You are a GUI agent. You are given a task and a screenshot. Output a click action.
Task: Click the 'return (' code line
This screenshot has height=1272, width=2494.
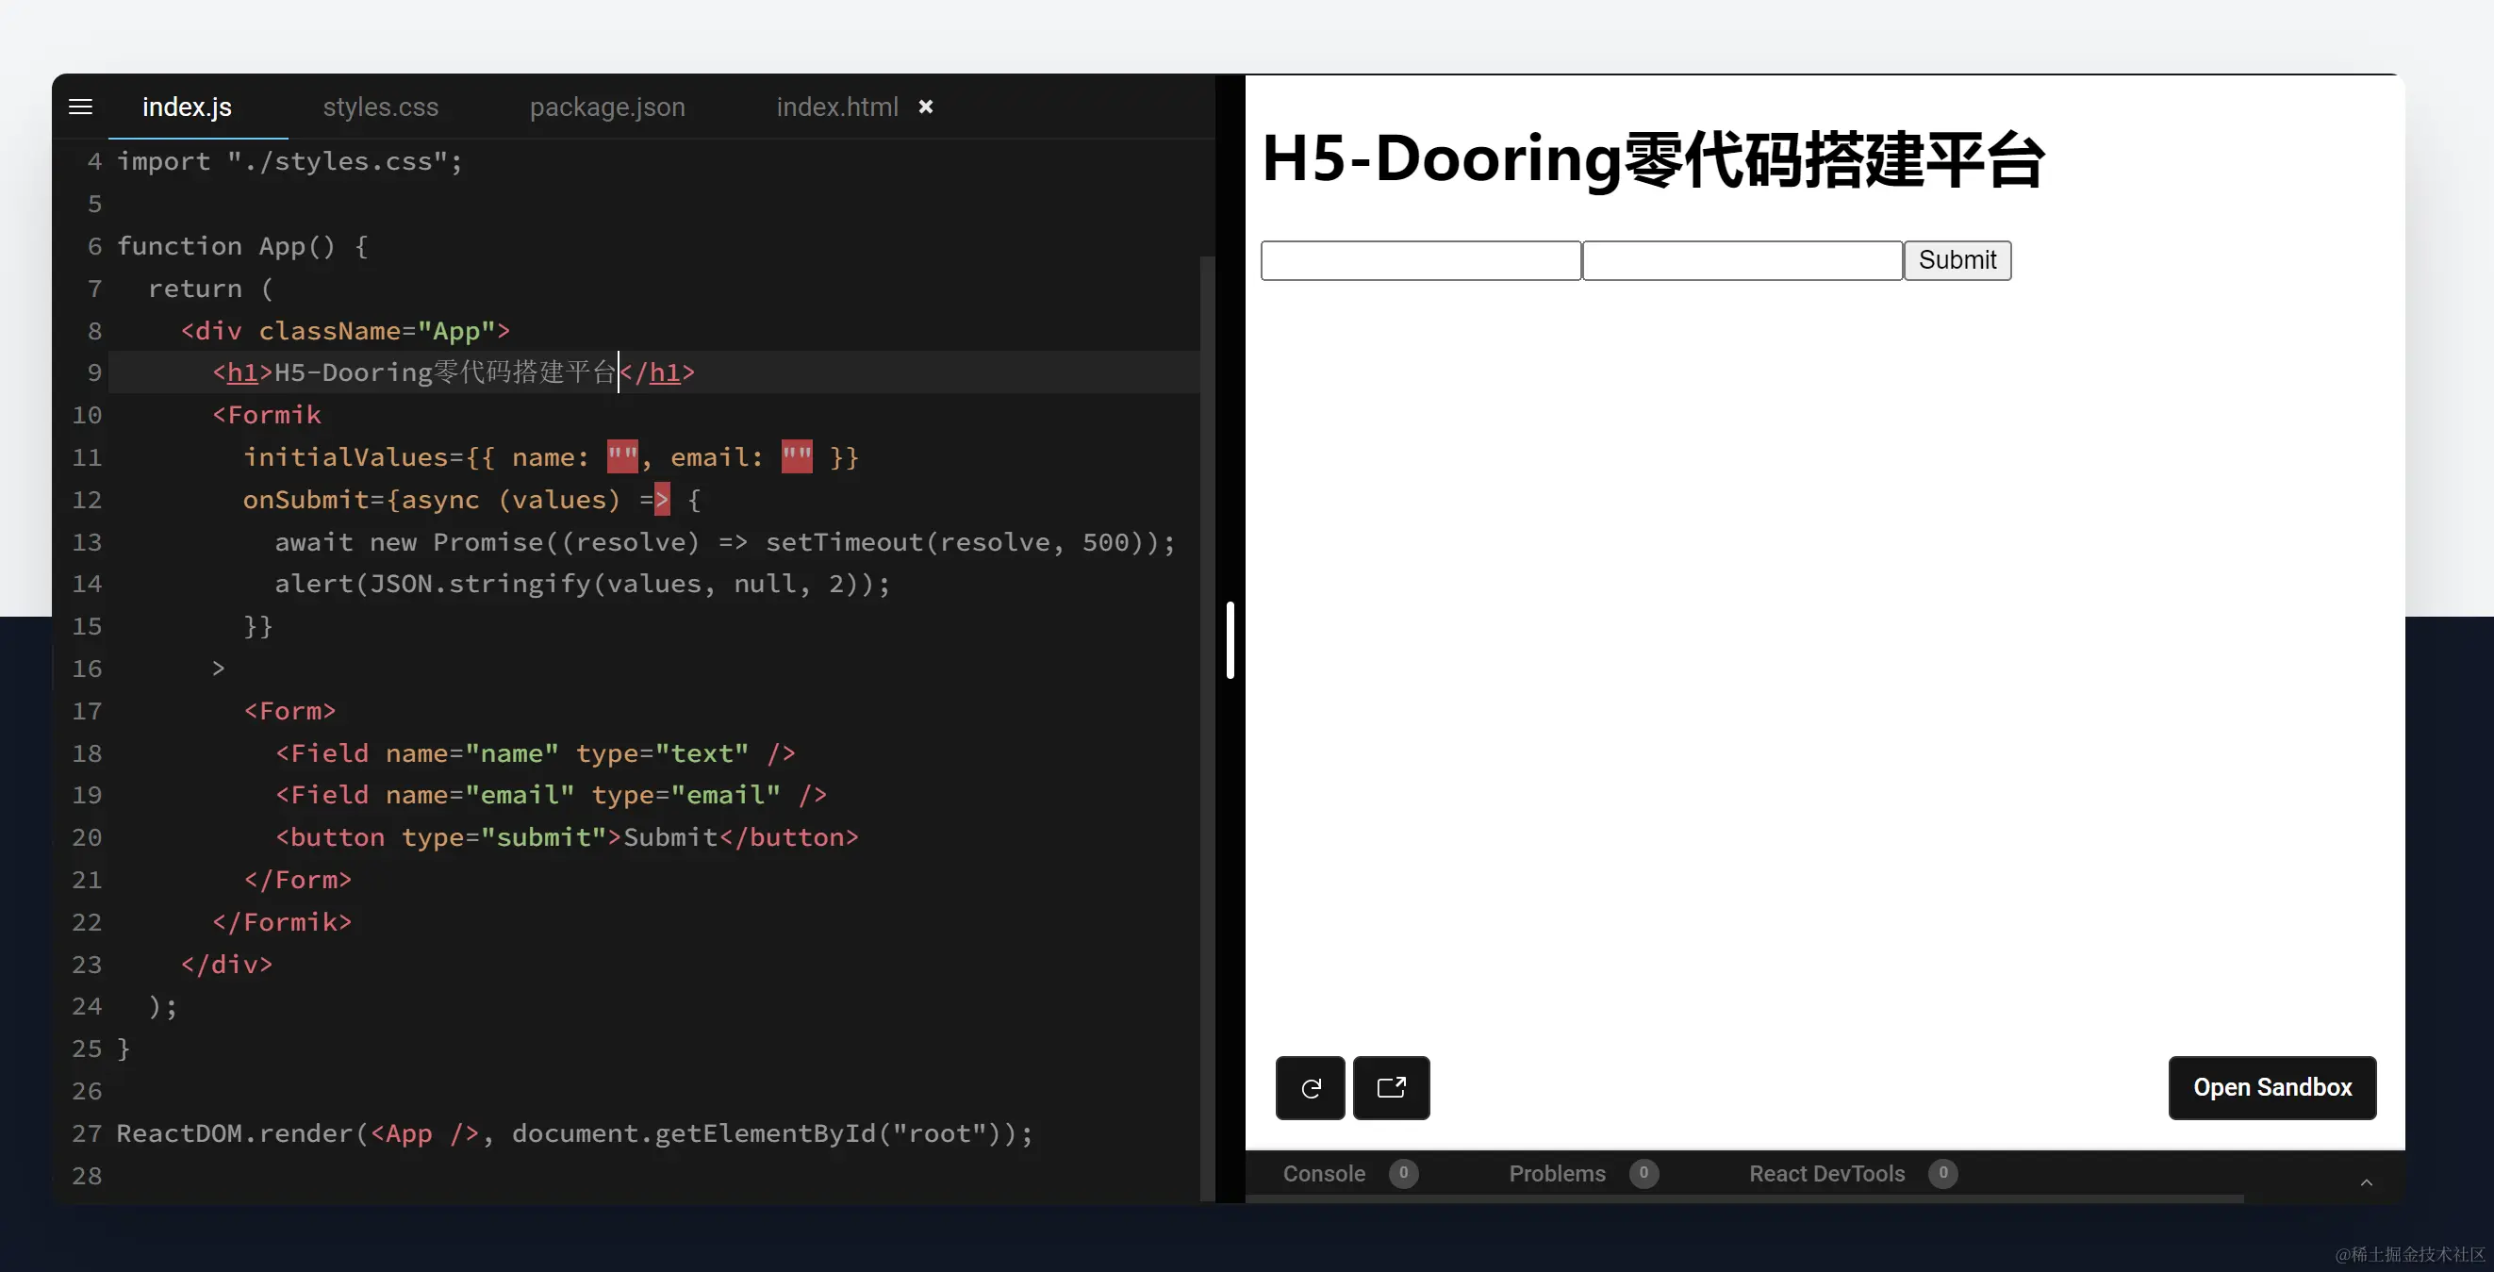click(x=211, y=289)
